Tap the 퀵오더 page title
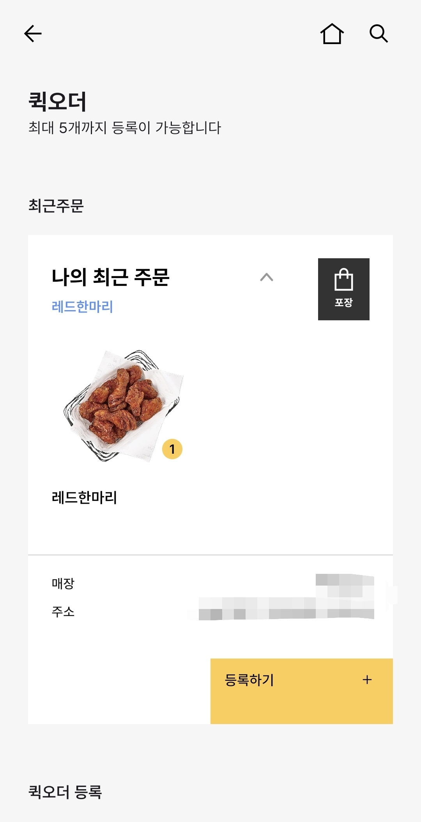This screenshot has width=421, height=822. point(57,101)
